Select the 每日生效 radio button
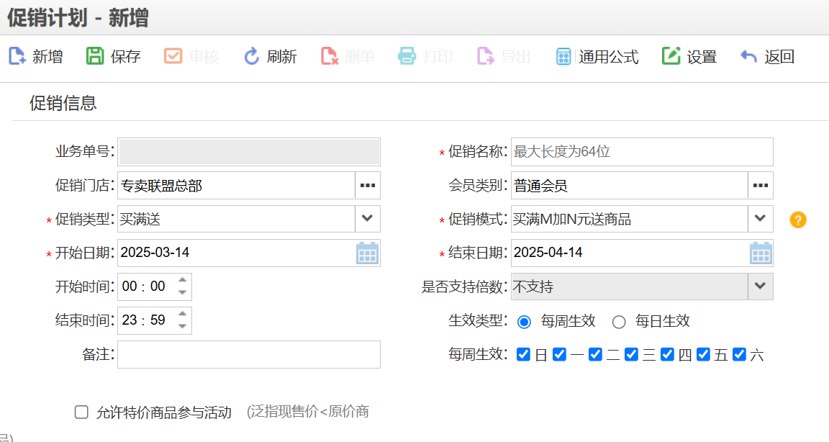 pyautogui.click(x=619, y=321)
